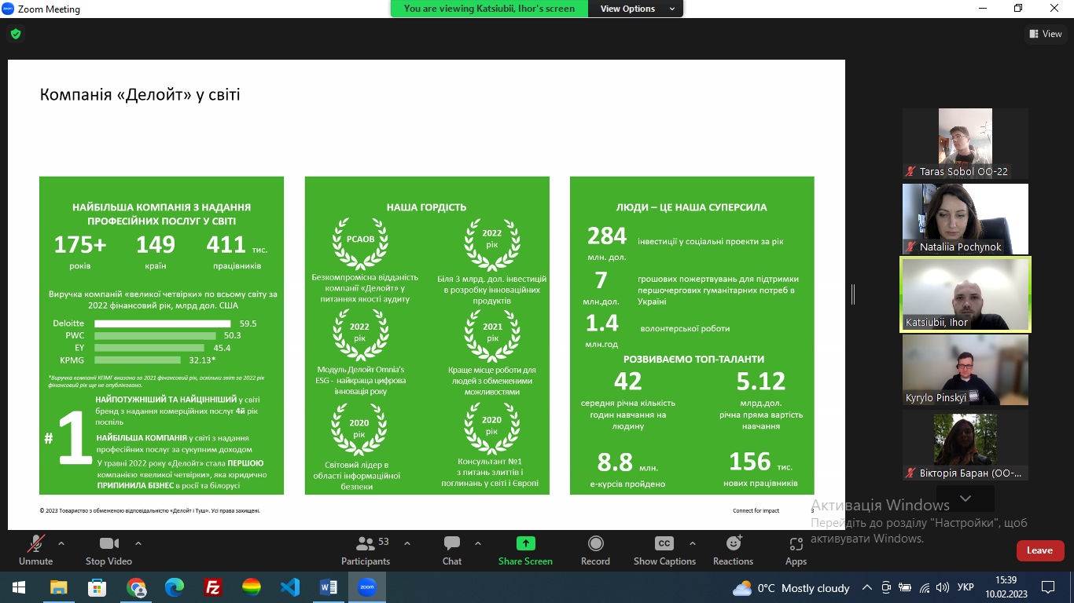Screen dimensions: 1074x603
Task: Expand the Chat options arrow
Action: coord(478,543)
